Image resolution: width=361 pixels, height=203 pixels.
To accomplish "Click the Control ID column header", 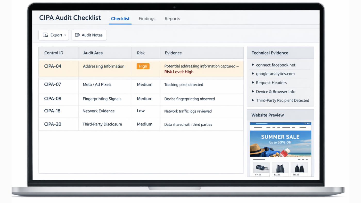I will (54, 53).
